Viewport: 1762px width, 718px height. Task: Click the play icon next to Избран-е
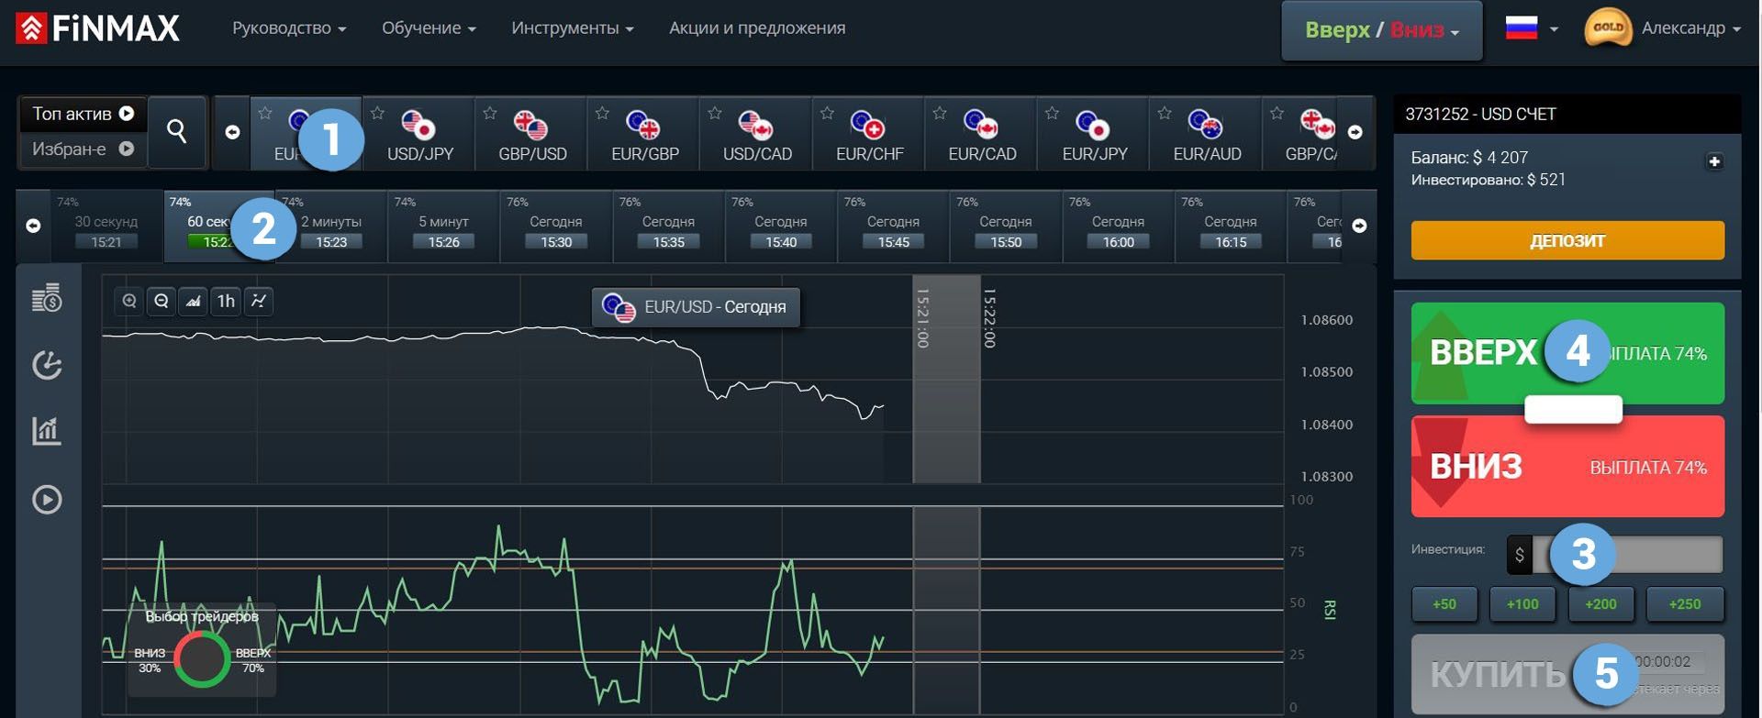pos(127,148)
